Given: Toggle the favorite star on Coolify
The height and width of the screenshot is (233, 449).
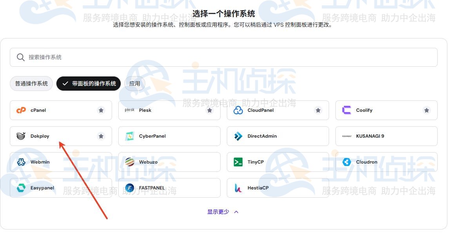Looking at the screenshot, I should (427, 110).
